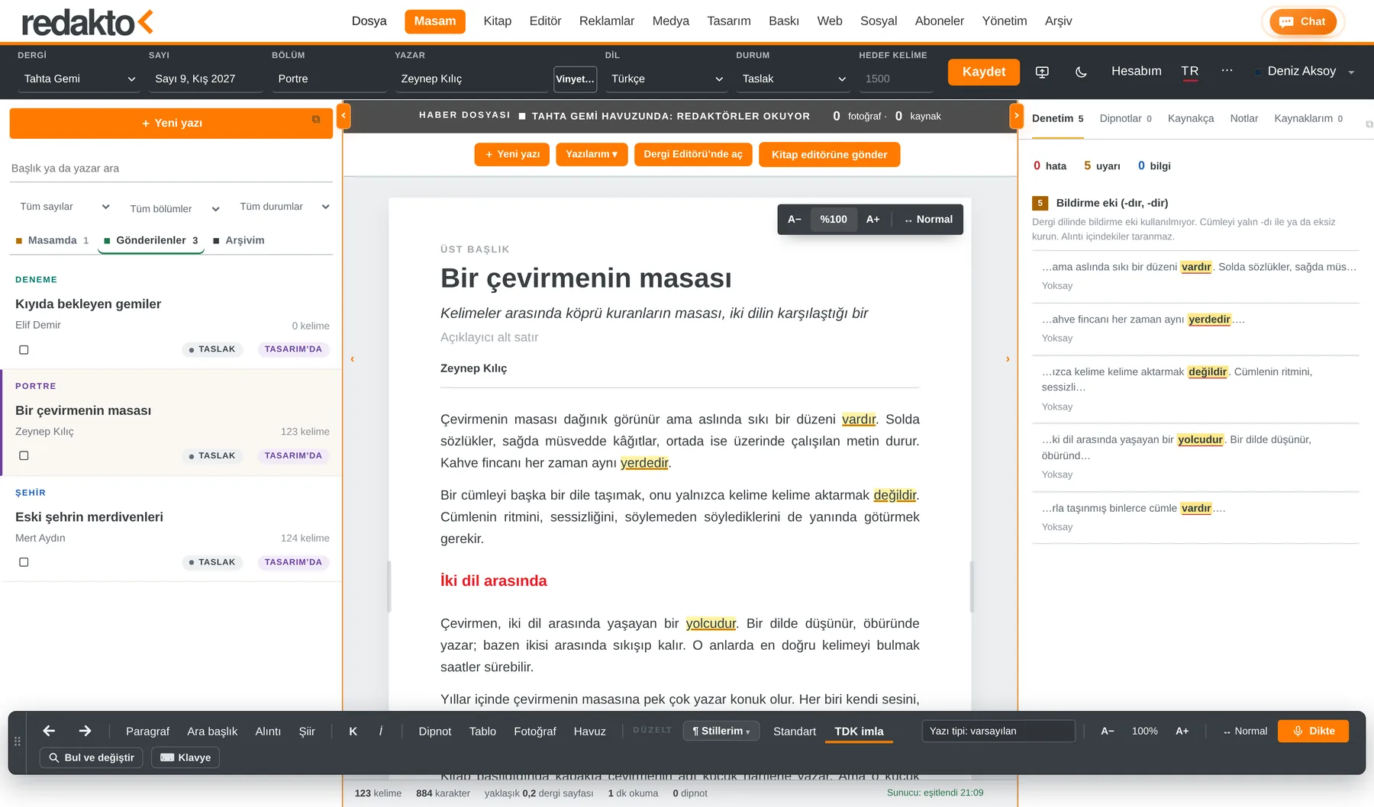The width and height of the screenshot is (1374, 807).
Task: Click Kitap editörüne gönder button
Action: 829,155
